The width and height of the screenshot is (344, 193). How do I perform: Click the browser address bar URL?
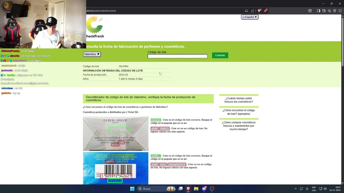pos(101,11)
